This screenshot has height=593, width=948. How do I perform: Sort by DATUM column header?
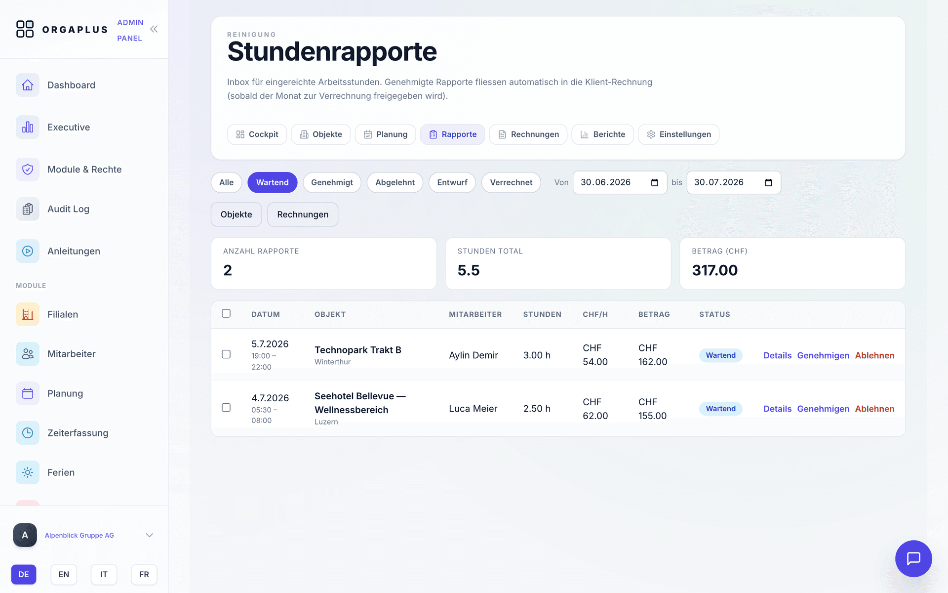point(266,314)
